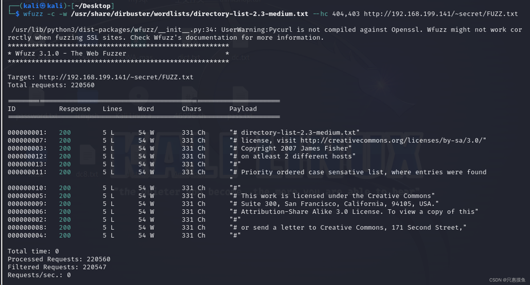Click result ID 000000012

(x=27, y=156)
